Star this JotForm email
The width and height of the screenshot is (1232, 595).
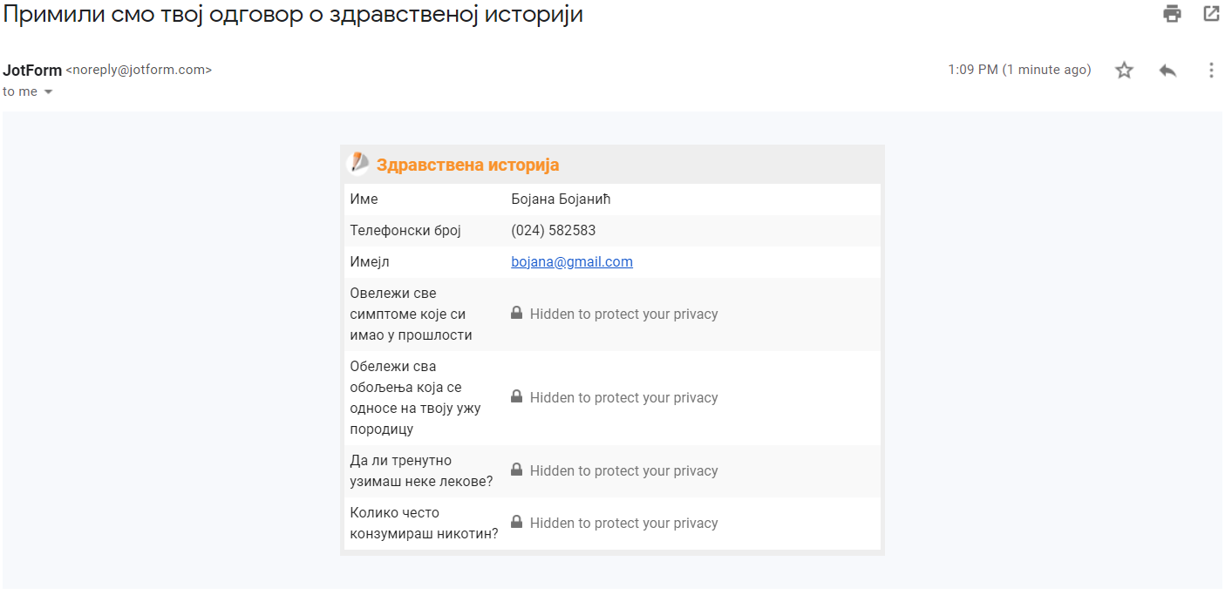pyautogui.click(x=1124, y=71)
